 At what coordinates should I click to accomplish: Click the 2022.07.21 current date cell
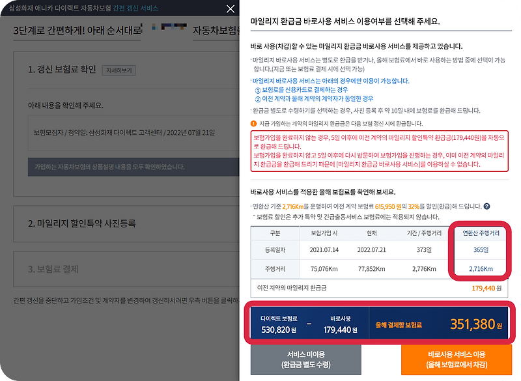click(371, 250)
